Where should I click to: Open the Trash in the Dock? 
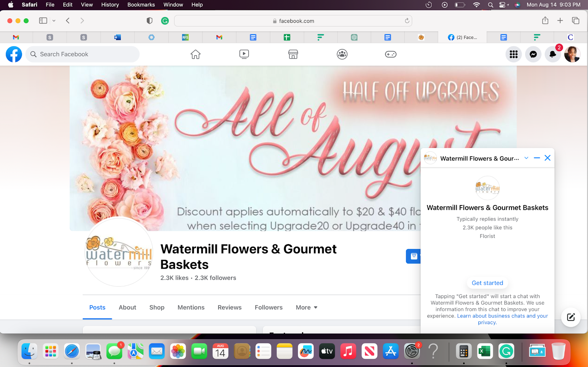click(559, 352)
